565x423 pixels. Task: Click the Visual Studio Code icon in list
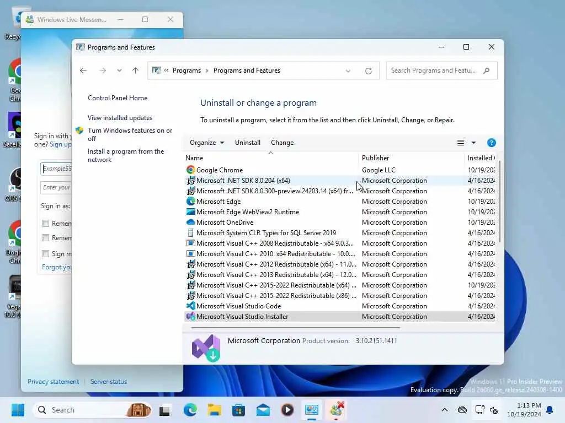point(190,306)
